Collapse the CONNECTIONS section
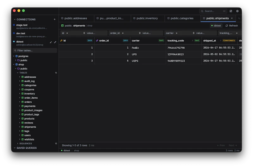The image size is (253, 167). tap(15, 20)
